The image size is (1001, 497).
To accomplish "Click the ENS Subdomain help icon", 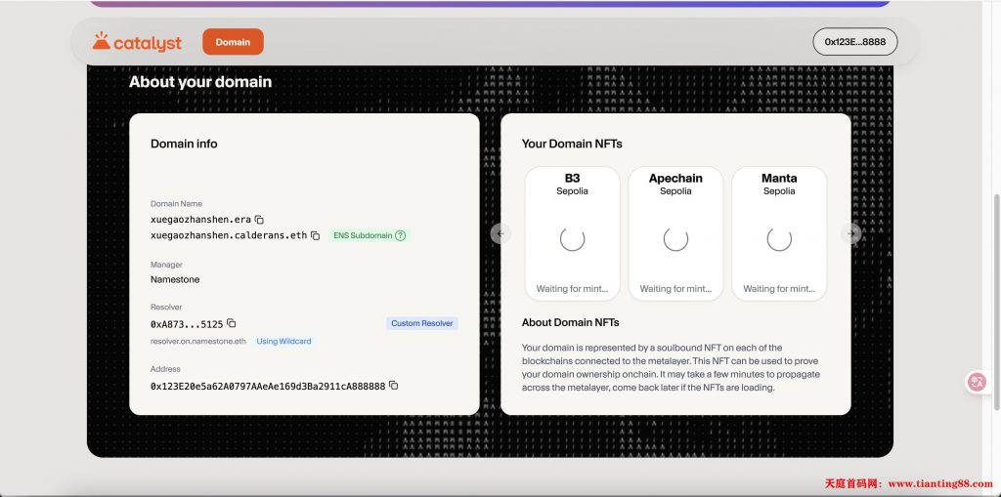I will (x=400, y=235).
